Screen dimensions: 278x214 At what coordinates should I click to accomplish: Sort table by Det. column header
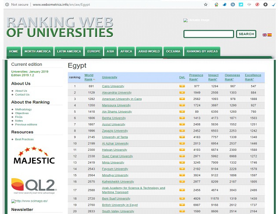point(182,78)
